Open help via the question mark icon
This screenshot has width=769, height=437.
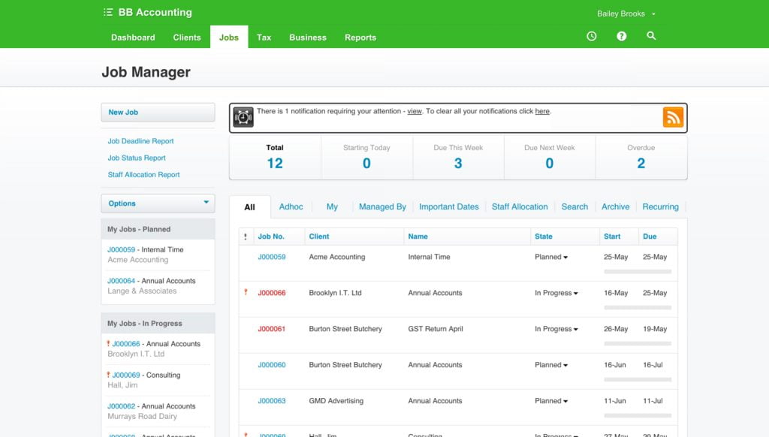621,35
